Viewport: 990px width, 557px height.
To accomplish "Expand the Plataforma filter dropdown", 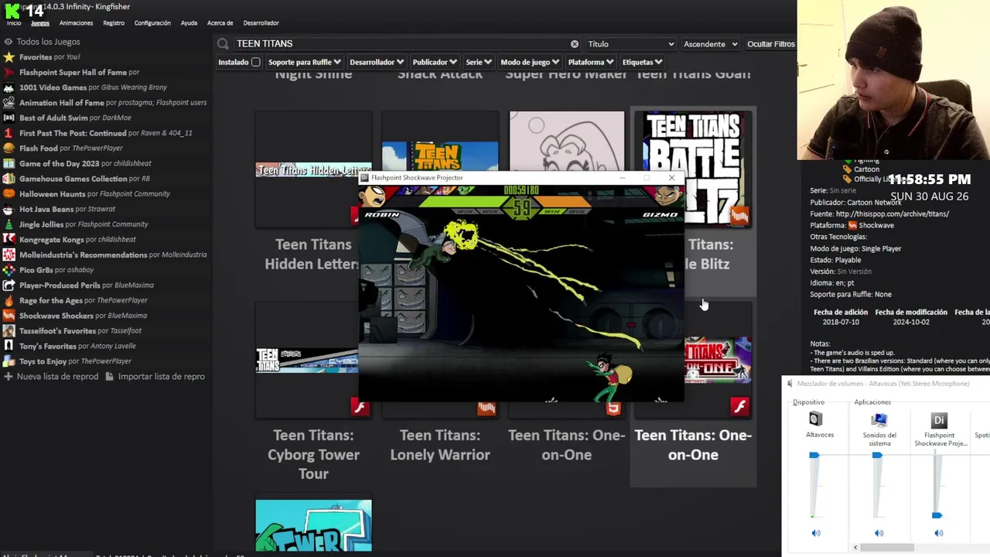I will pos(591,62).
